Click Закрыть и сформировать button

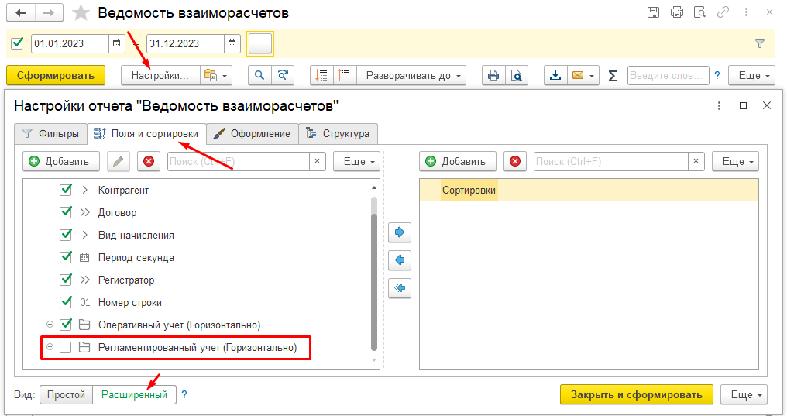(x=637, y=394)
